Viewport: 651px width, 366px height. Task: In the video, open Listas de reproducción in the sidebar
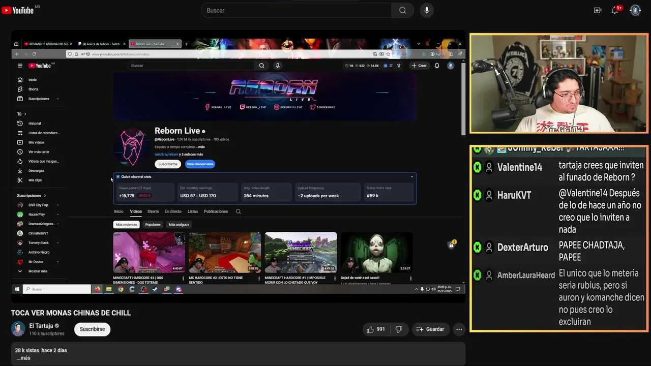tap(44, 133)
